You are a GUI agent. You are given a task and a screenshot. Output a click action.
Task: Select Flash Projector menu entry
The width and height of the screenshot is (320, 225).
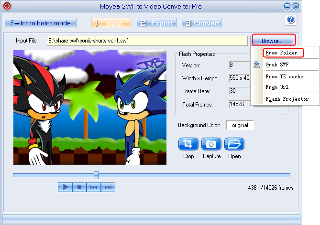coord(287,99)
